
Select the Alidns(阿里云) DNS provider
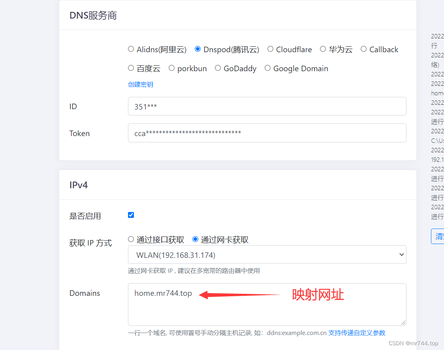(x=131, y=49)
